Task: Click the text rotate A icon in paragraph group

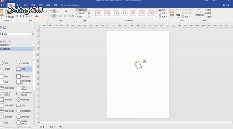Action: point(66,11)
